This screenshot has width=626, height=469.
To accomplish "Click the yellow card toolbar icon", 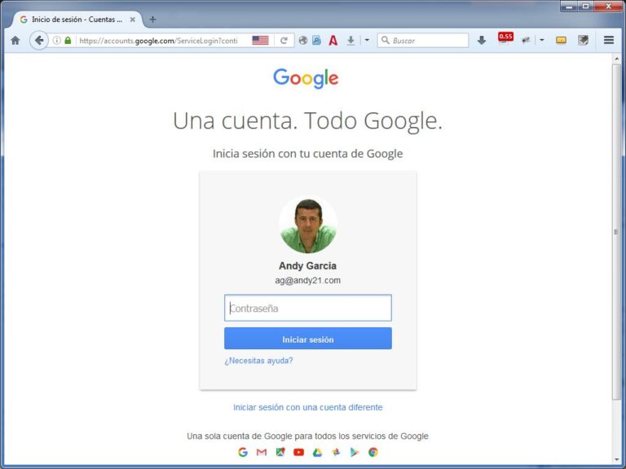I will (561, 40).
